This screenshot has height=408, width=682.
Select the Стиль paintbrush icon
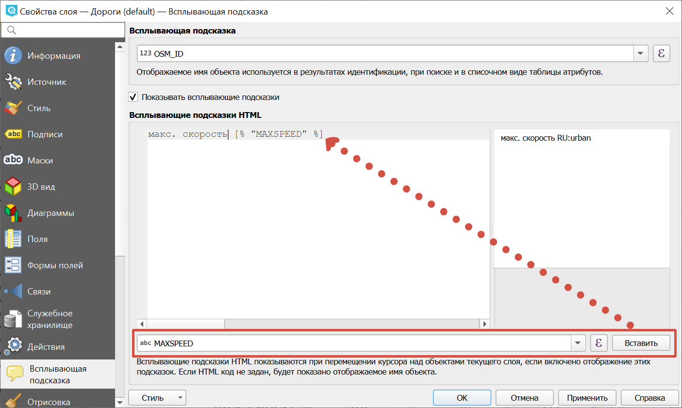click(x=13, y=108)
